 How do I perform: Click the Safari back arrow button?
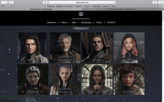3,2
